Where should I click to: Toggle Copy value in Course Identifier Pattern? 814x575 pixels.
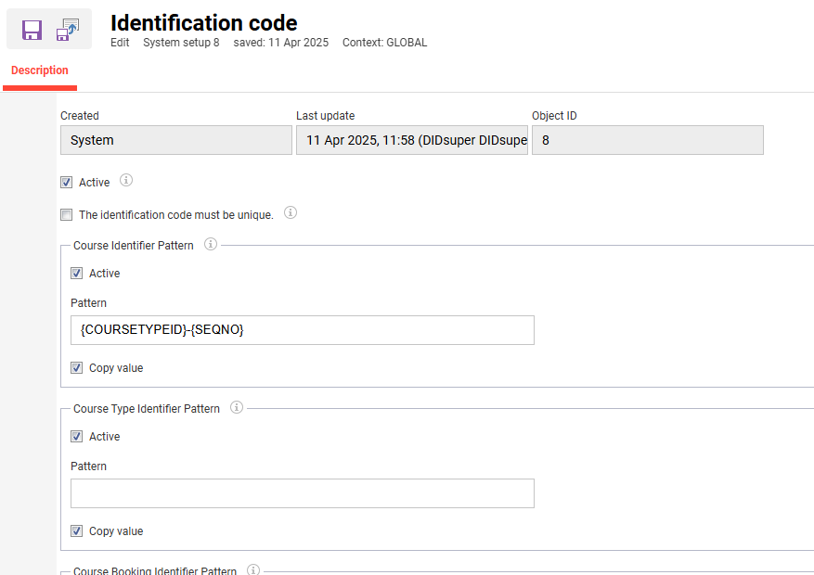[77, 367]
